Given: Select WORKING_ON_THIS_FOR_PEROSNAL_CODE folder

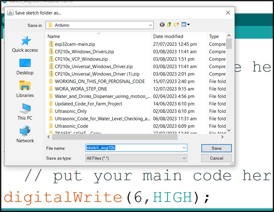Looking at the screenshot, I should [x=100, y=81].
